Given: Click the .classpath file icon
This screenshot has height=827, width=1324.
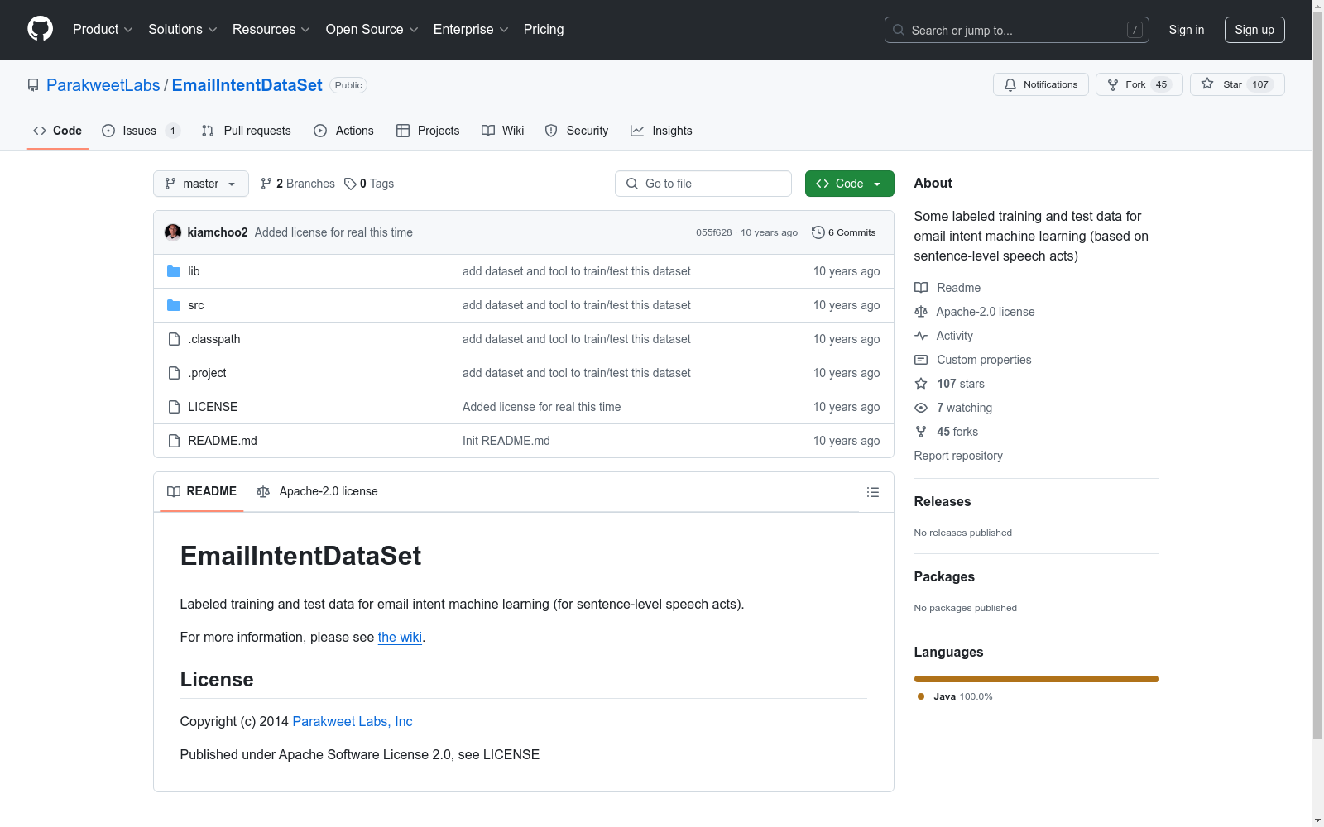Looking at the screenshot, I should point(174,339).
